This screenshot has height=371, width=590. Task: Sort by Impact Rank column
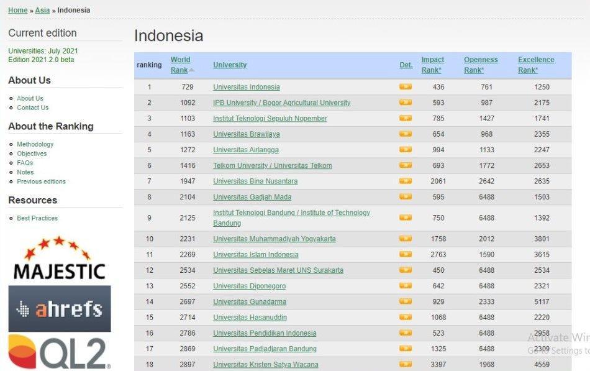[432, 65]
